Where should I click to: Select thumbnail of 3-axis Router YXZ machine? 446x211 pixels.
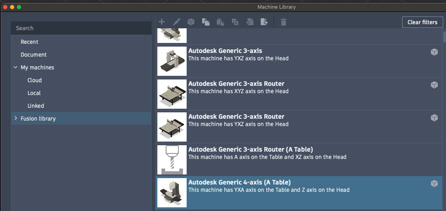[x=172, y=127]
